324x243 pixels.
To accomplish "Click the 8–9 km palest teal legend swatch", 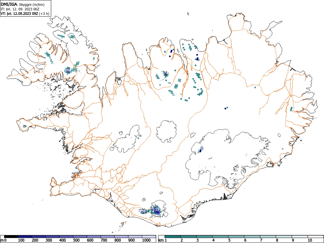I will 284,237.
